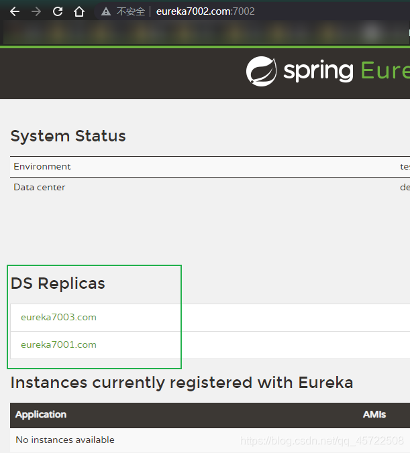Click the browser forward arrow
Screen dimensions: 410x453
pos(36,11)
